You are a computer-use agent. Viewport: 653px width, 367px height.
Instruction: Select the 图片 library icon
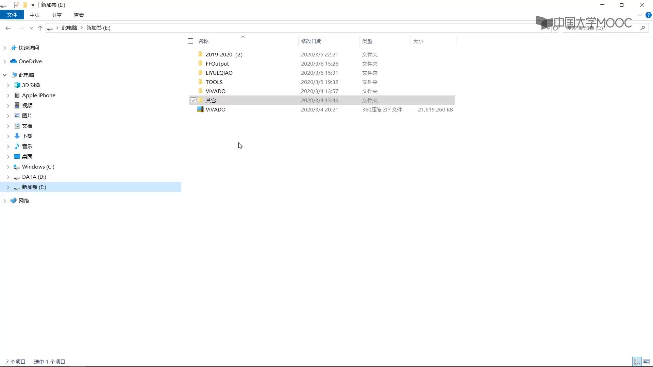tap(17, 116)
